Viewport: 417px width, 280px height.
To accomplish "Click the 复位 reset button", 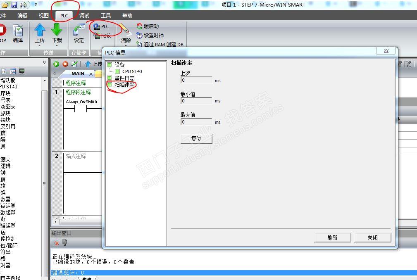I will (197, 139).
